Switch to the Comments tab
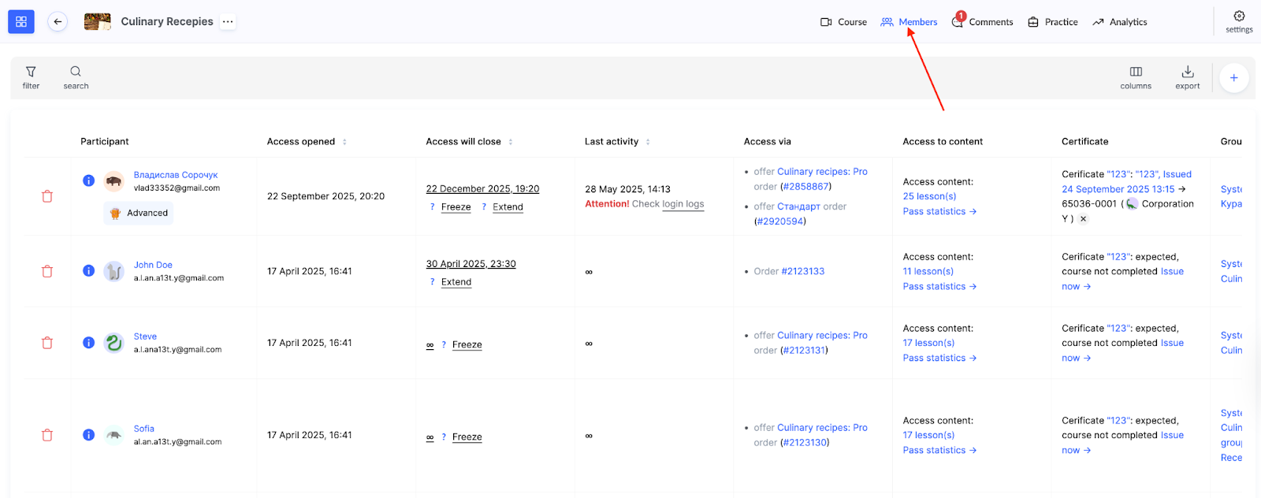Screen dimensions: 1261x498 coord(983,22)
